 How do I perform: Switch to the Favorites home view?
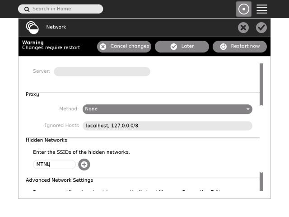[x=244, y=9]
